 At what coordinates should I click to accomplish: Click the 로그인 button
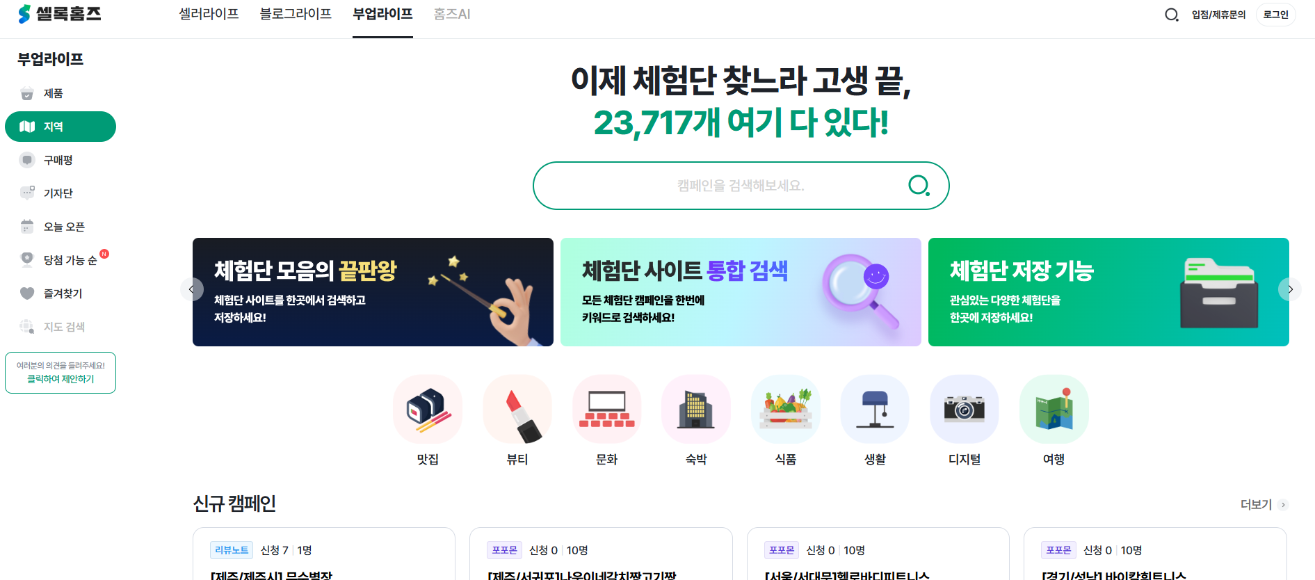tap(1276, 15)
